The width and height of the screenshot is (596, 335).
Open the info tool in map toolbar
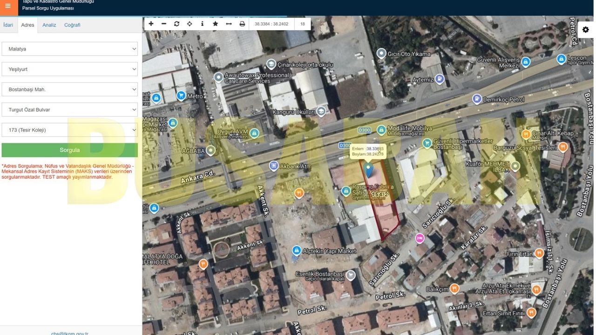click(x=202, y=24)
